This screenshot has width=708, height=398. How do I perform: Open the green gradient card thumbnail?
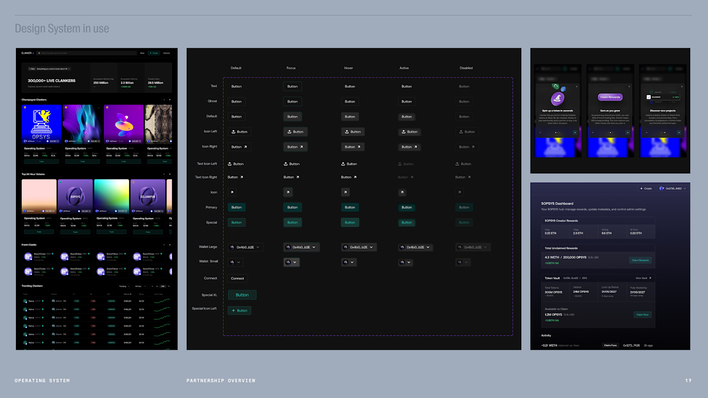(112, 196)
